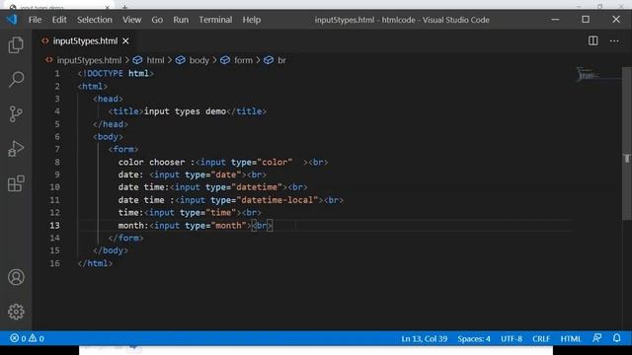Click Ln 13, Col 39 to go to line
Image resolution: width=632 pixels, height=355 pixels.
[x=424, y=338]
